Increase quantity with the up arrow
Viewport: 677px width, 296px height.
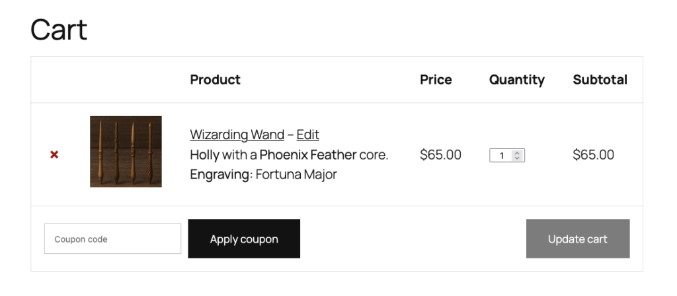(x=518, y=152)
